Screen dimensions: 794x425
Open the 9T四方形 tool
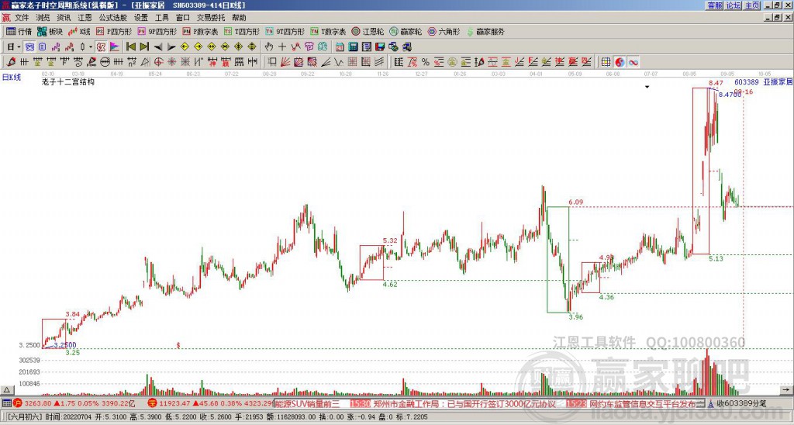(285, 31)
